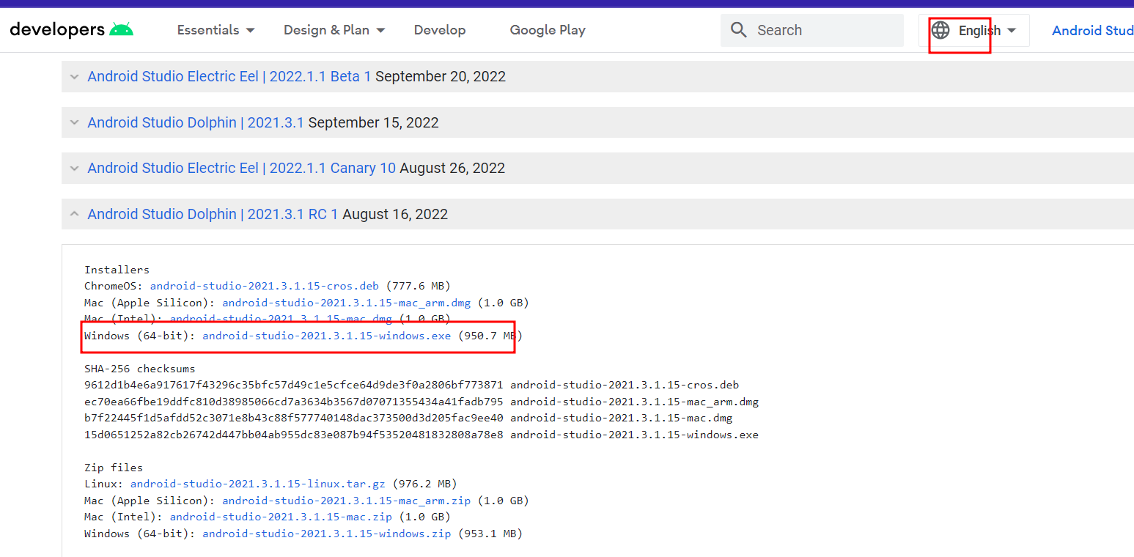This screenshot has height=557, width=1134.
Task: Click the (976.2 MB) size text
Action: 424,484
